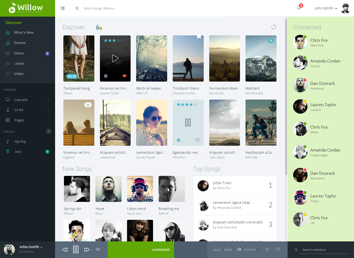
Task: Open notifications bell with badge 3
Action: pos(299,7)
